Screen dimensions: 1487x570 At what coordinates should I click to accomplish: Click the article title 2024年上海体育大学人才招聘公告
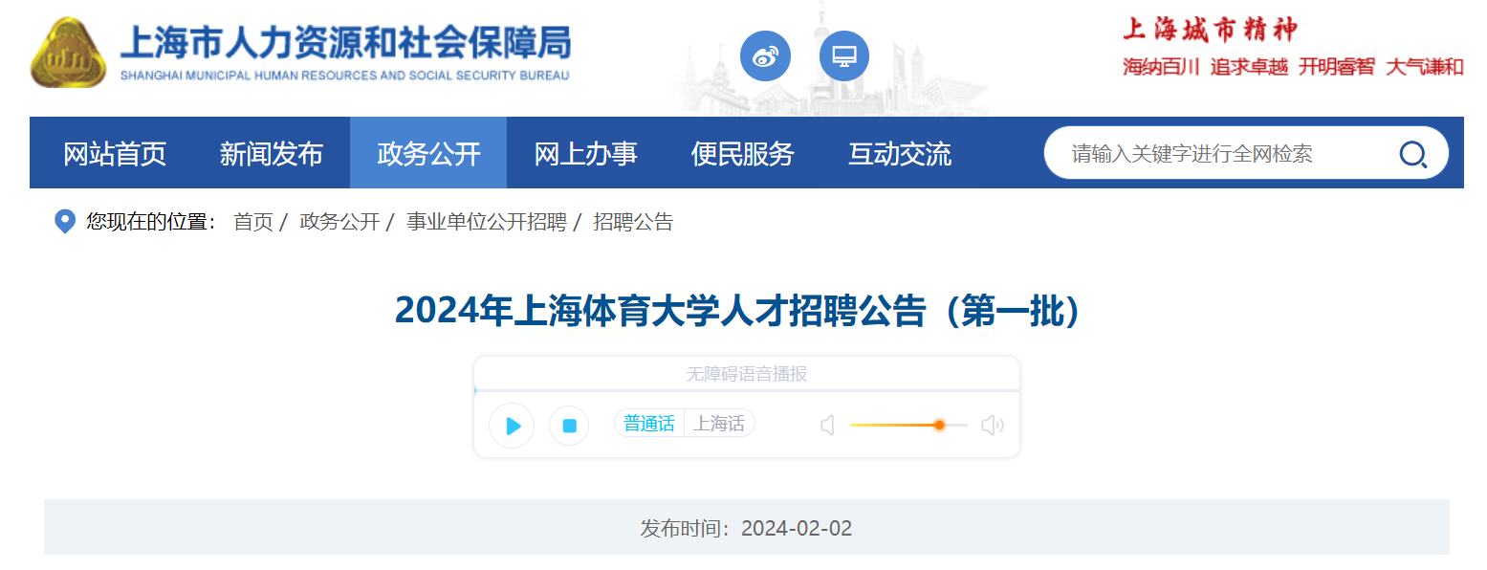738,311
